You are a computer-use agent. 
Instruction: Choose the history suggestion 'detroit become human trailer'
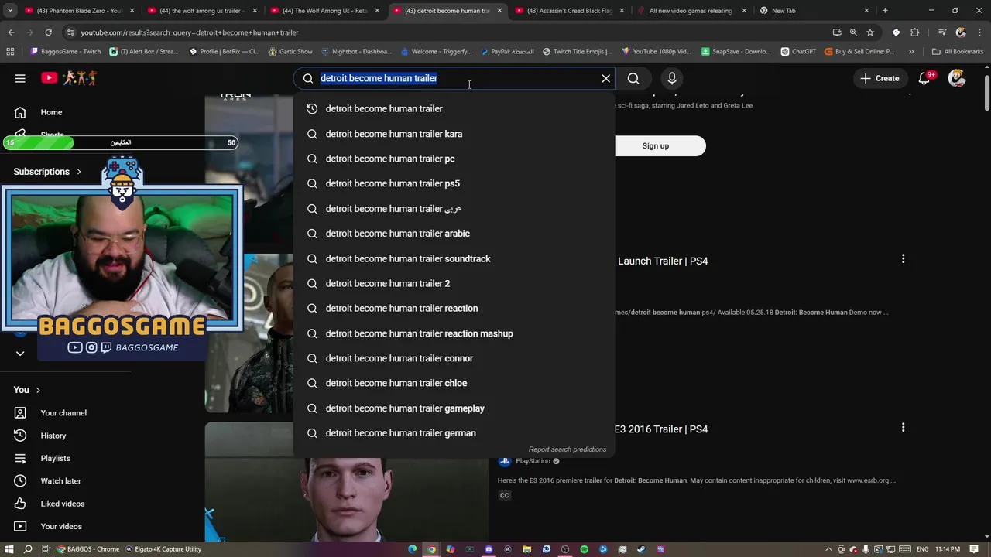[454, 109]
